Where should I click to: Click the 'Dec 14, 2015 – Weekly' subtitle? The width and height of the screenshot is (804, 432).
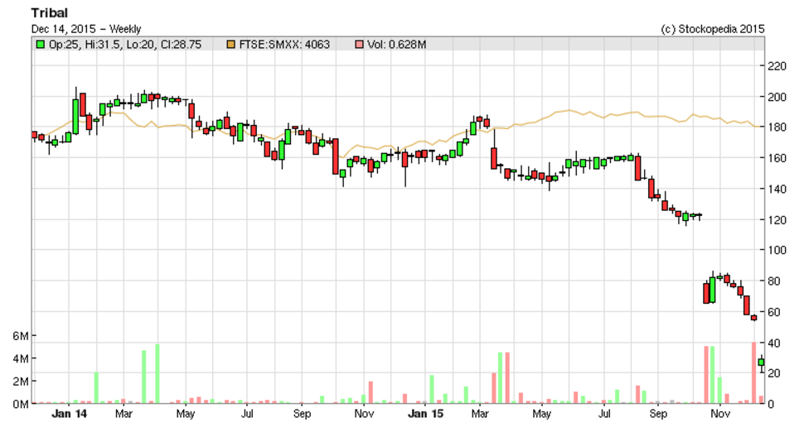pyautogui.click(x=86, y=29)
